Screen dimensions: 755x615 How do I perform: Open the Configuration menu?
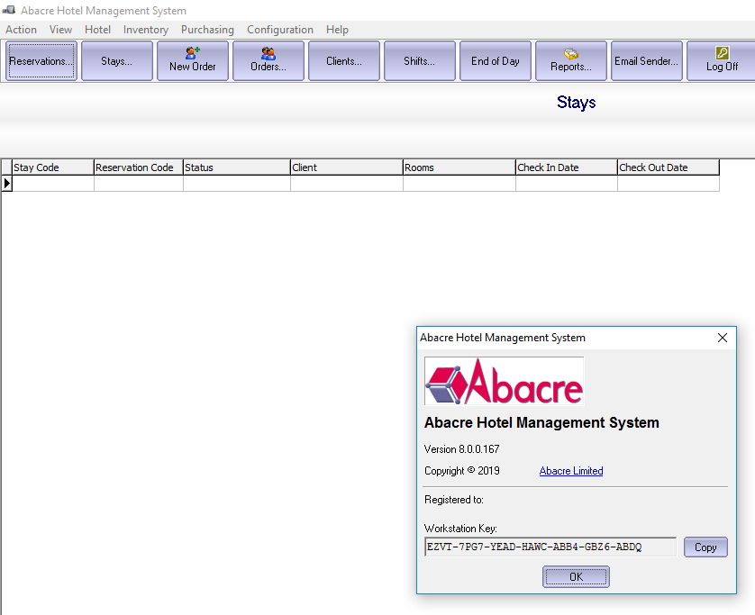click(x=279, y=30)
